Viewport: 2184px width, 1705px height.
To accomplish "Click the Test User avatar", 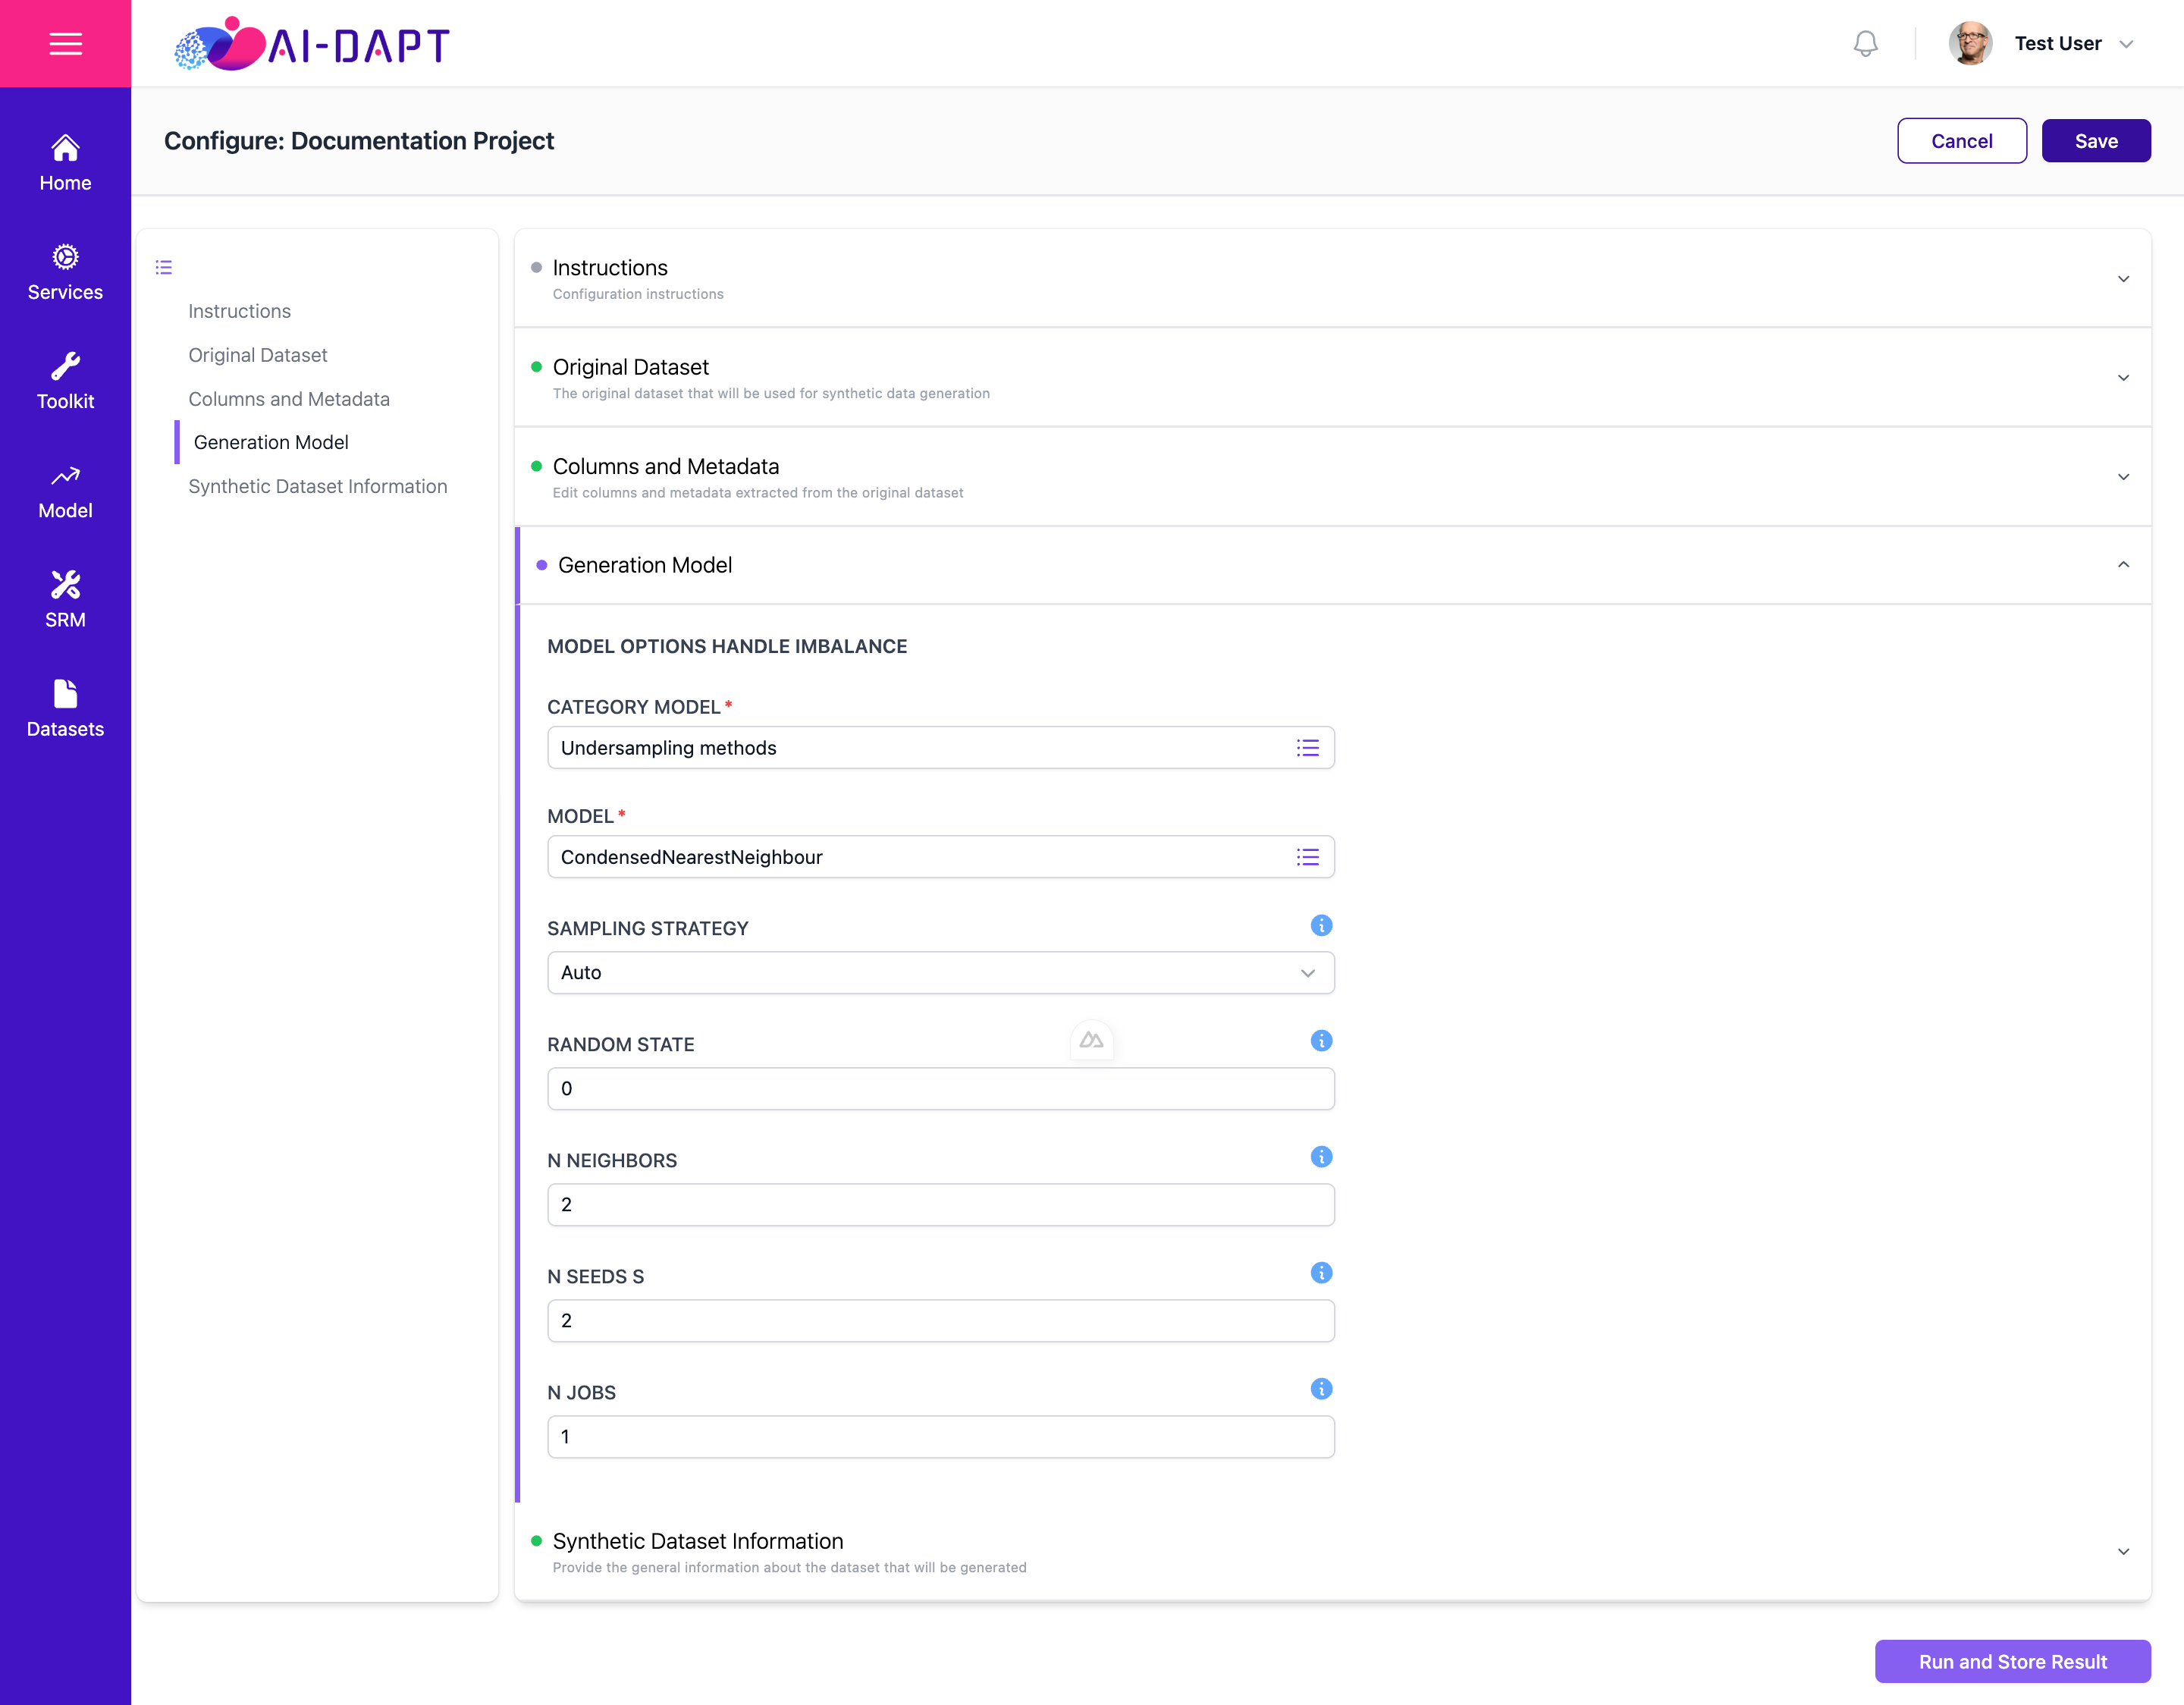I will [x=1970, y=43].
